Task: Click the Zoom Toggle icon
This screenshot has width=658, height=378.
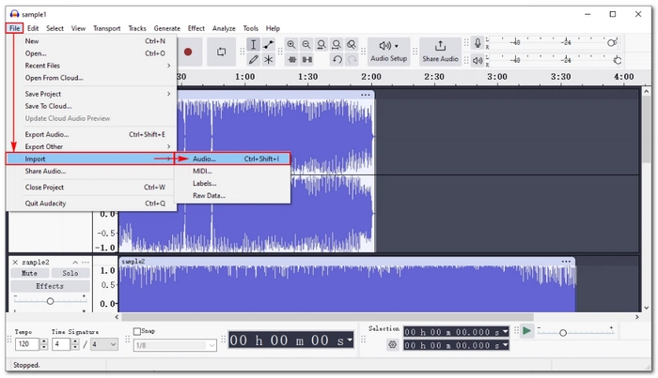Action: point(352,45)
